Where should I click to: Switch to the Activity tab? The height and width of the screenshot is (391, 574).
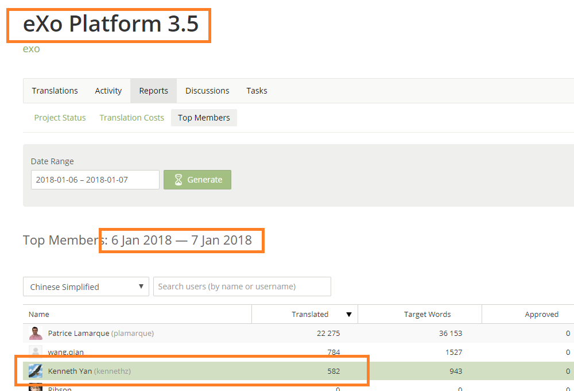(108, 91)
